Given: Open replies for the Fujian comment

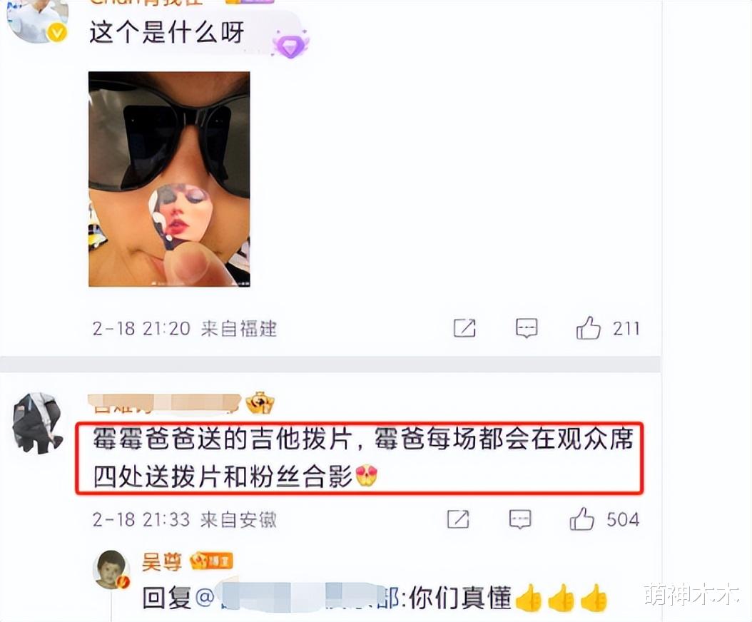Looking at the screenshot, I should pyautogui.click(x=526, y=329).
